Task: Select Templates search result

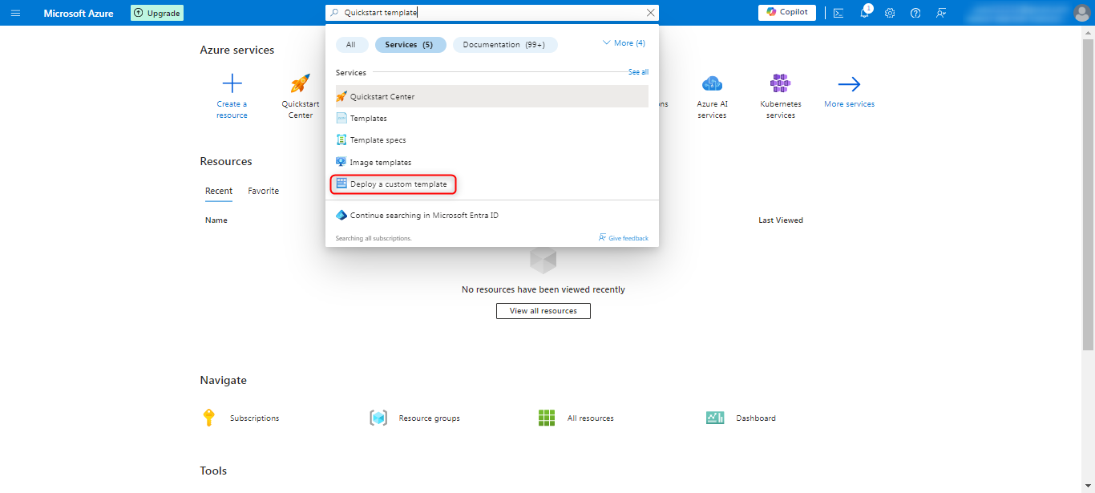Action: point(491,118)
